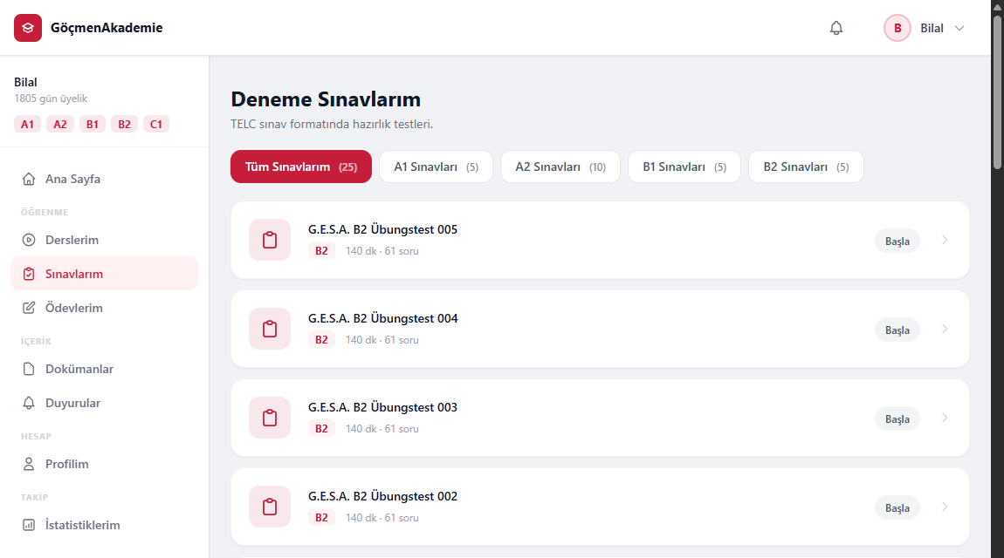The height and width of the screenshot is (558, 1004).
Task: Click the Sınavlarım clipboard check icon
Action: tap(29, 274)
